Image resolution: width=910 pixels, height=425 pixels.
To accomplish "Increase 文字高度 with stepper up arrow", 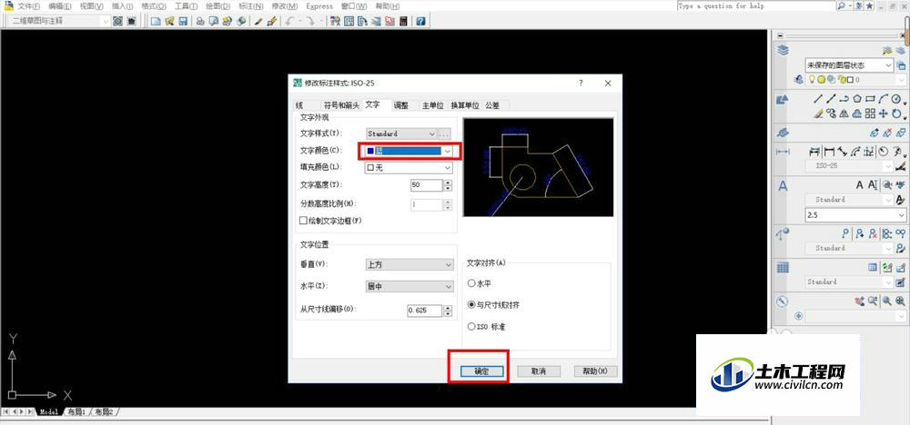I will tap(448, 183).
